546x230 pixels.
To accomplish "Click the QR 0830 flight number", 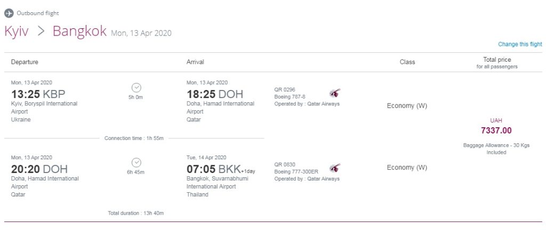I will 285,165.
